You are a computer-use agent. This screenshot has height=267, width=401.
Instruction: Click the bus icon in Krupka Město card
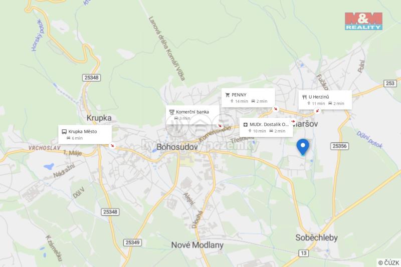point(64,132)
